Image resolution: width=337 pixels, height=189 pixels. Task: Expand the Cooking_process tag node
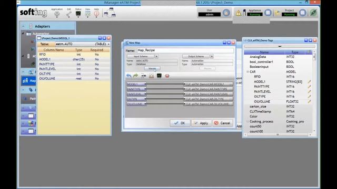(x=247, y=121)
